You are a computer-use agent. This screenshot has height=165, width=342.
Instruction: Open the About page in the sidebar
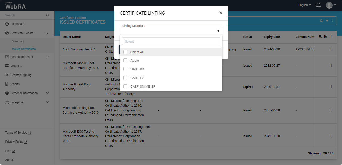tap(9, 160)
